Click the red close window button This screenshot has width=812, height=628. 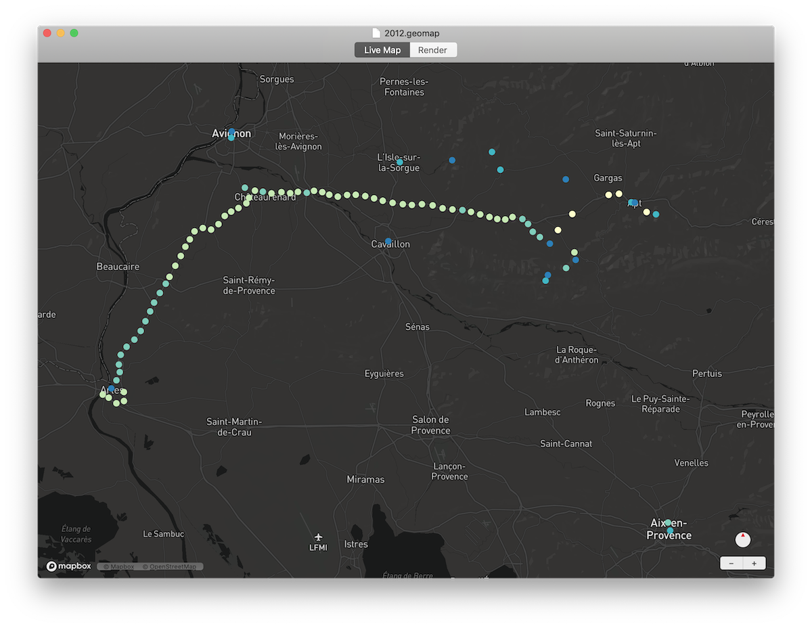[47, 33]
